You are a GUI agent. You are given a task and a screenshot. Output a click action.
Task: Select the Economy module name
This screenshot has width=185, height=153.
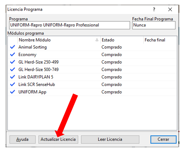pos(27,55)
